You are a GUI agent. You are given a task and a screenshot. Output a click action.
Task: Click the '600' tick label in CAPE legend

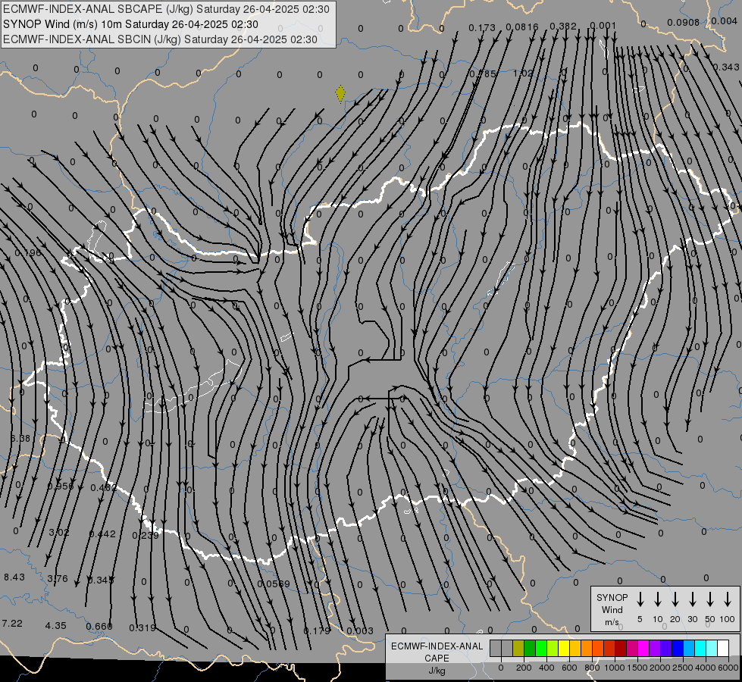[569, 668]
